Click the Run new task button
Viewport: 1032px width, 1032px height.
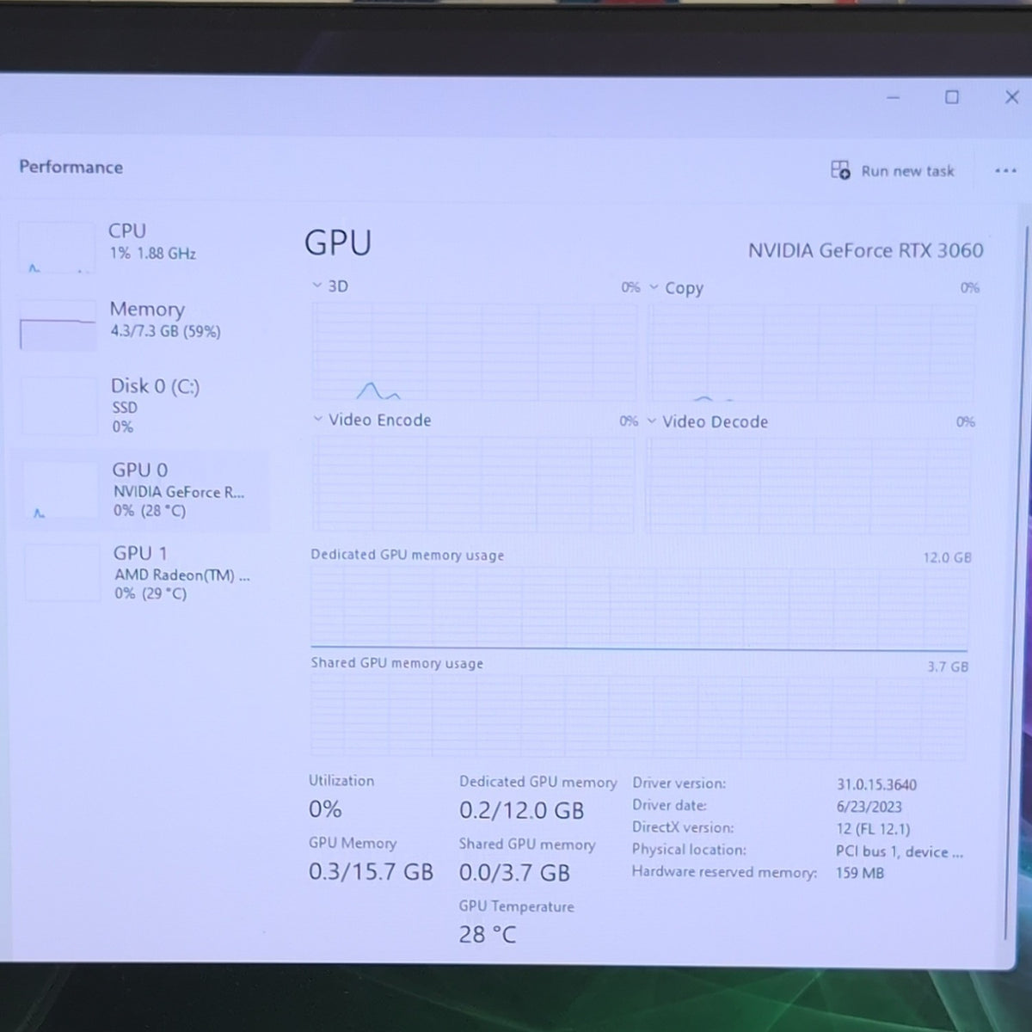[x=893, y=170]
